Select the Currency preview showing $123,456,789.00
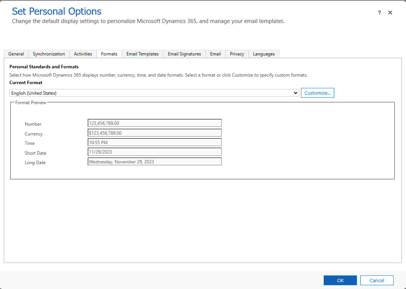The height and width of the screenshot is (289, 406). click(154, 132)
